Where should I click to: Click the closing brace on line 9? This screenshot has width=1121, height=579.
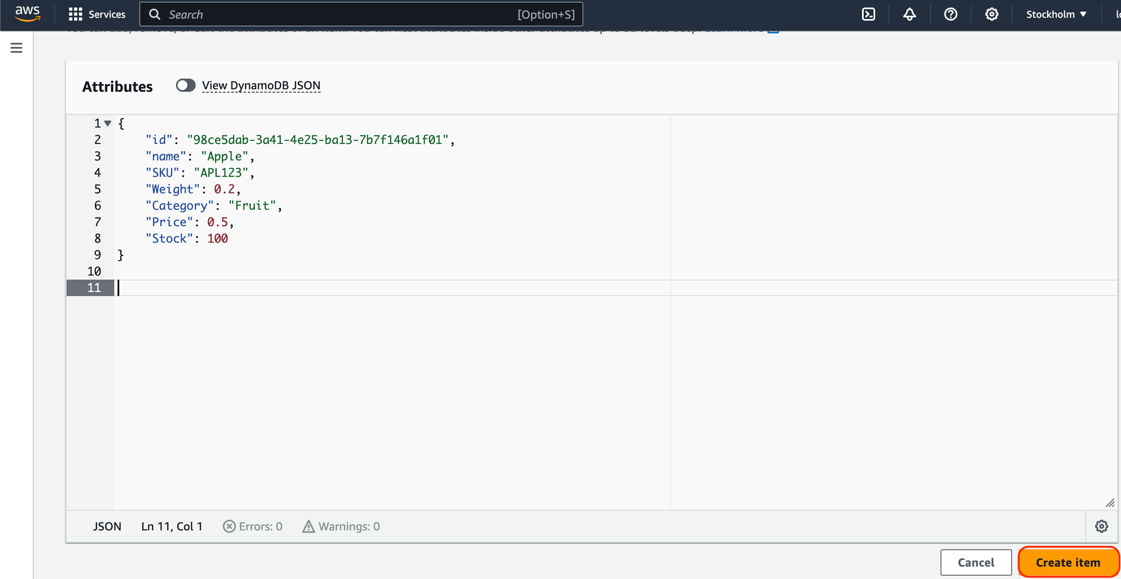[x=121, y=255]
